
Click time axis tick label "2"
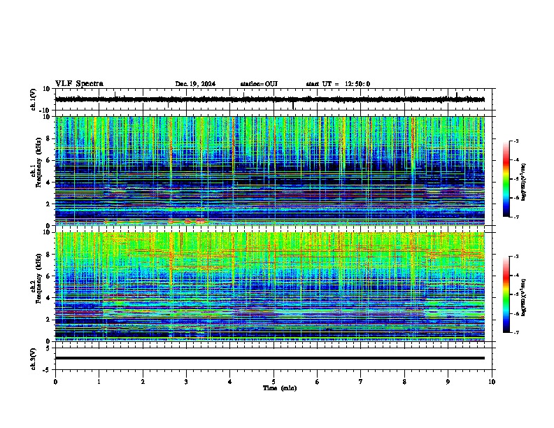point(143,382)
